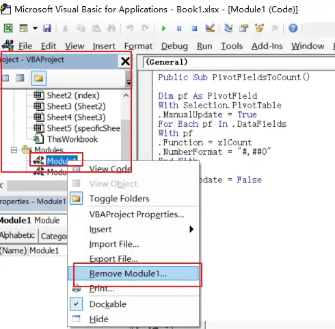The height and width of the screenshot is (329, 335).
Task: Click the Insert UserForm toolbar icon
Action: click(24, 28)
